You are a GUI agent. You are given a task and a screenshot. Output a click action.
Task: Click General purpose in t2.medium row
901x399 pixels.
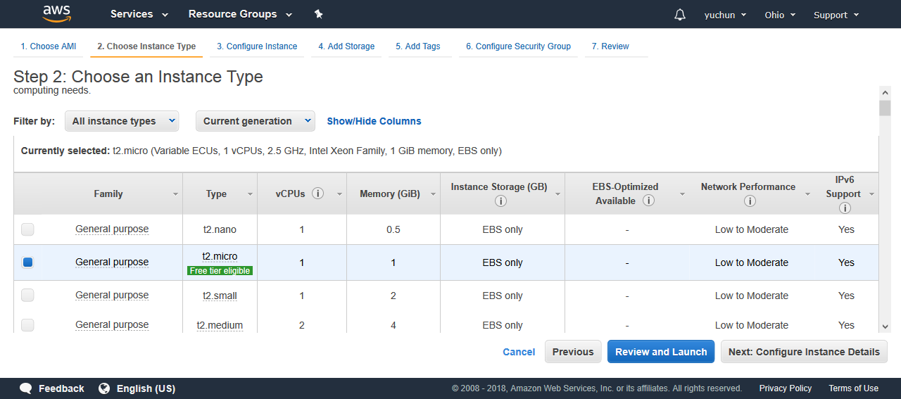pos(112,324)
